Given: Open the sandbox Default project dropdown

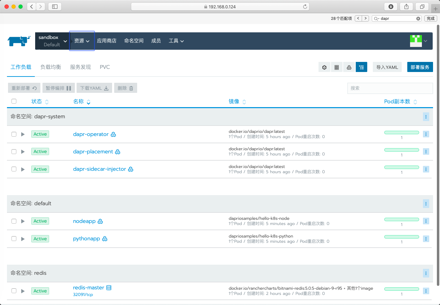Looking at the screenshot, I should point(52,41).
